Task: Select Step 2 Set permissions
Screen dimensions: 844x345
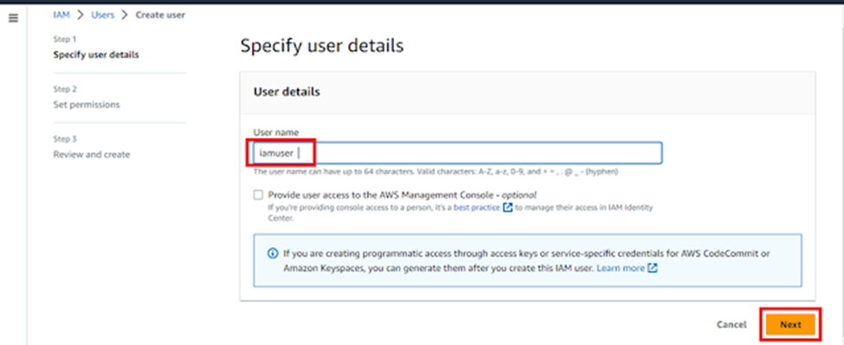Action: 87,105
